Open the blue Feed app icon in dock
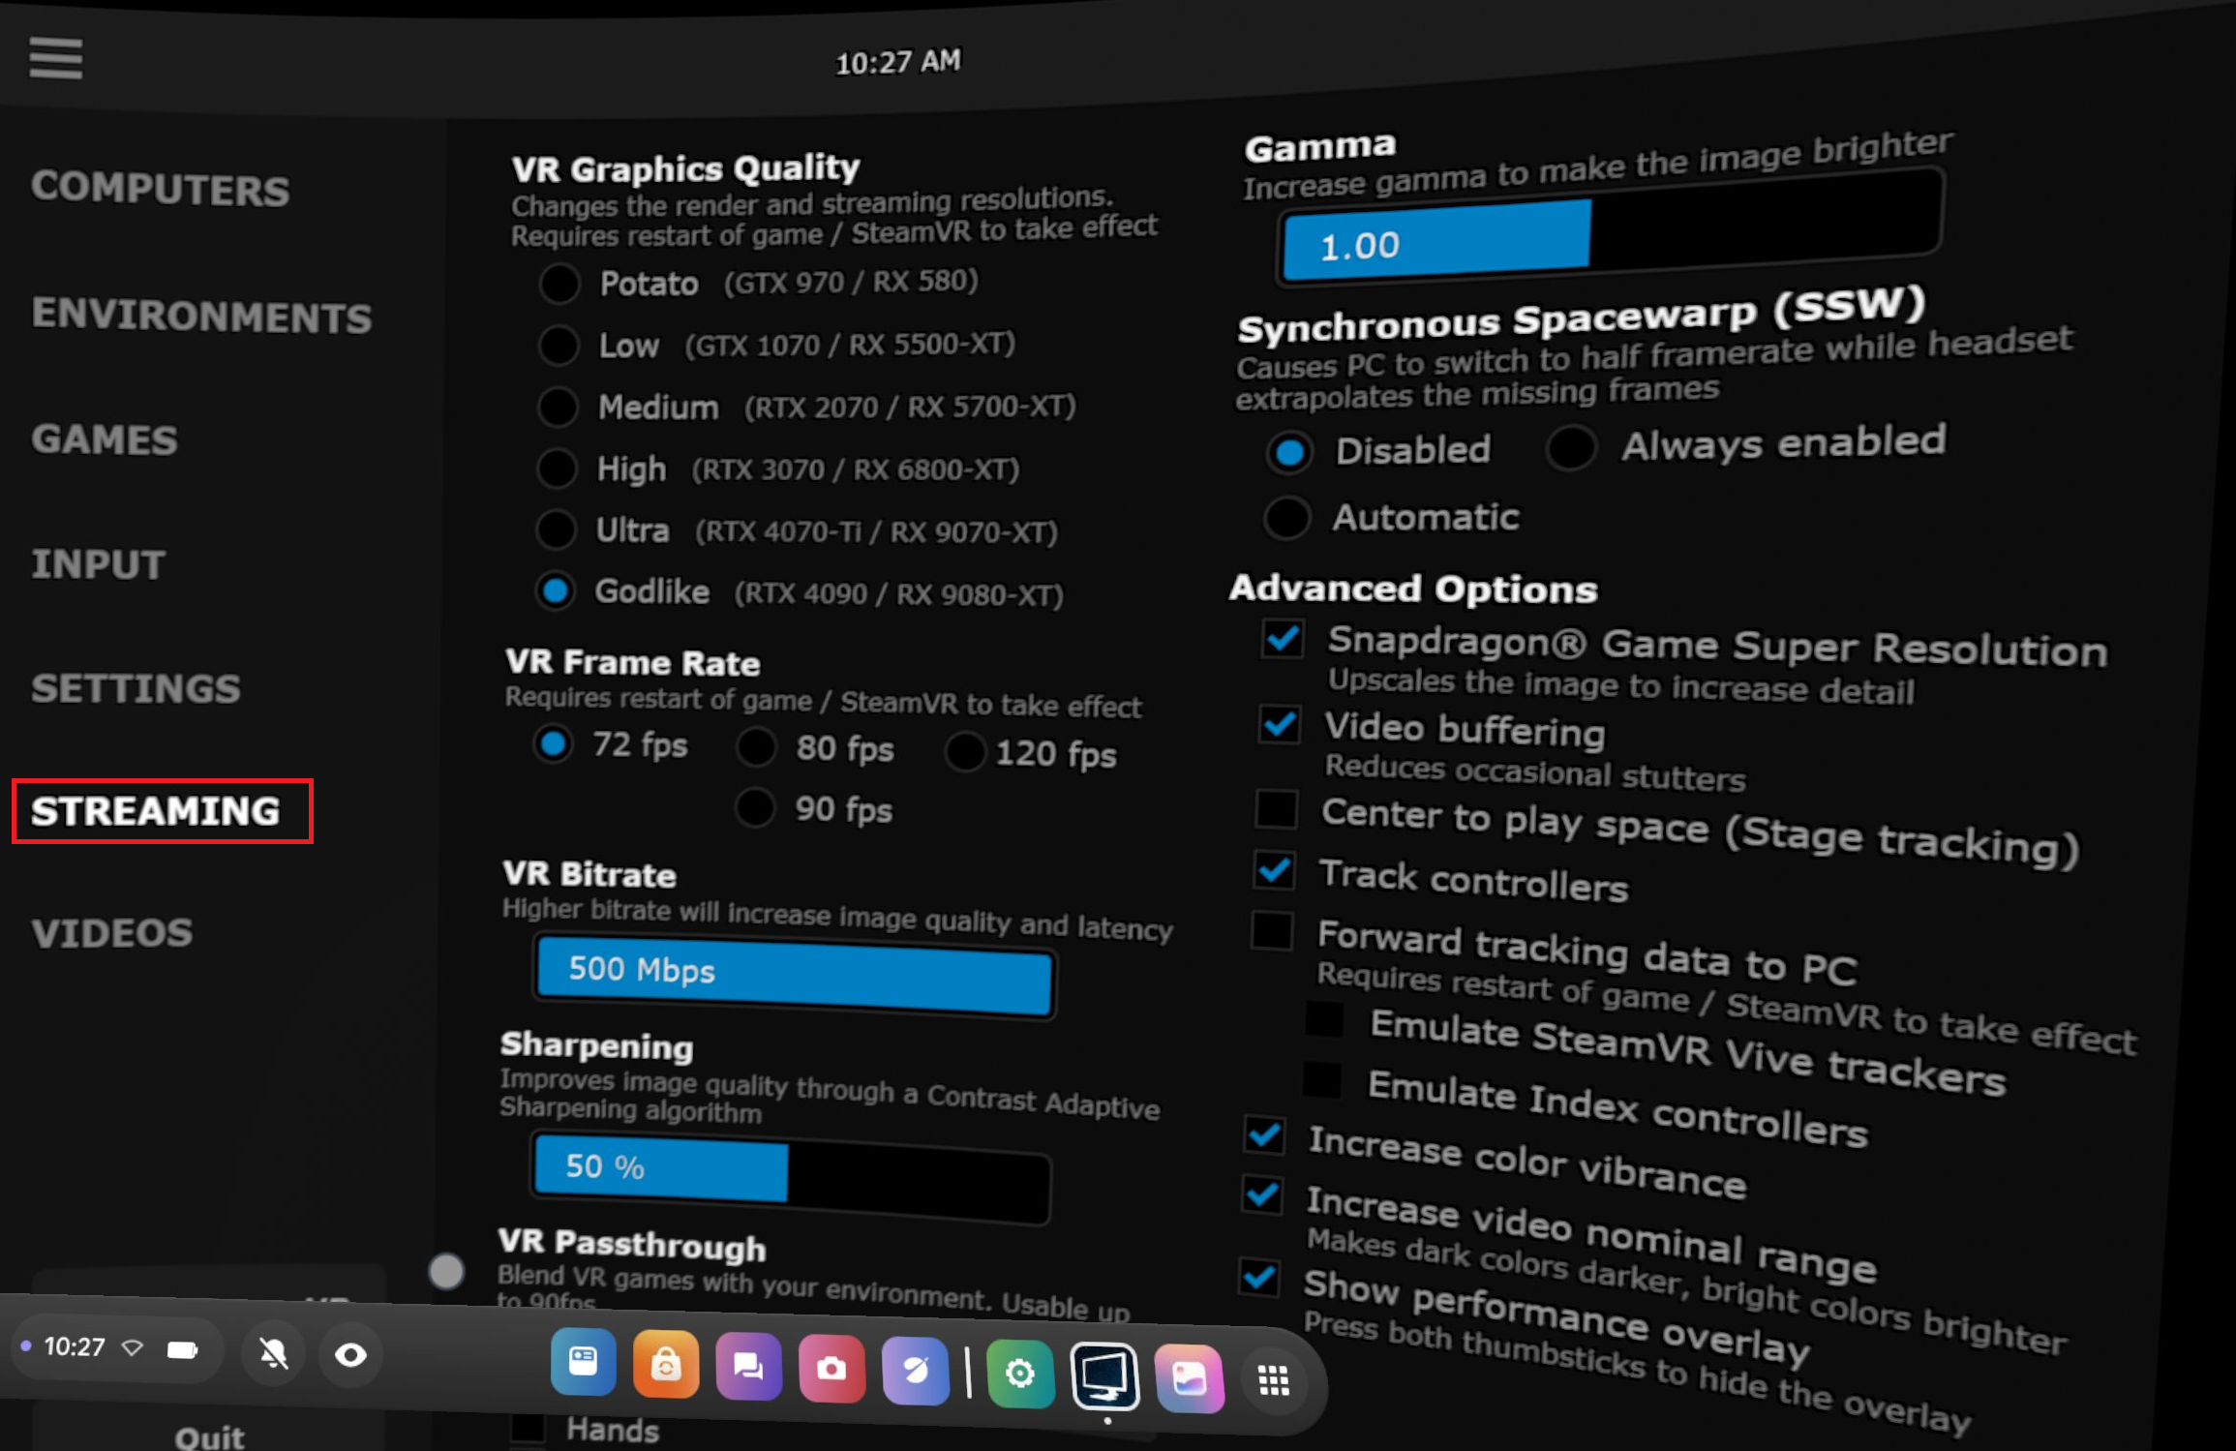Image resolution: width=2236 pixels, height=1451 pixels. tap(583, 1363)
